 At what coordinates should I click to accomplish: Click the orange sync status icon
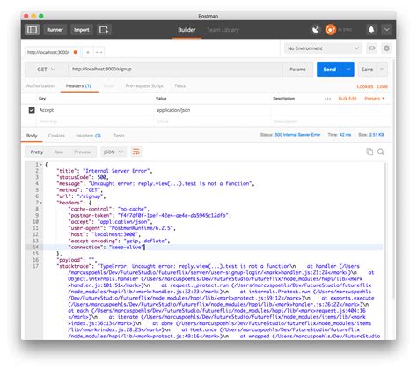coord(331,30)
